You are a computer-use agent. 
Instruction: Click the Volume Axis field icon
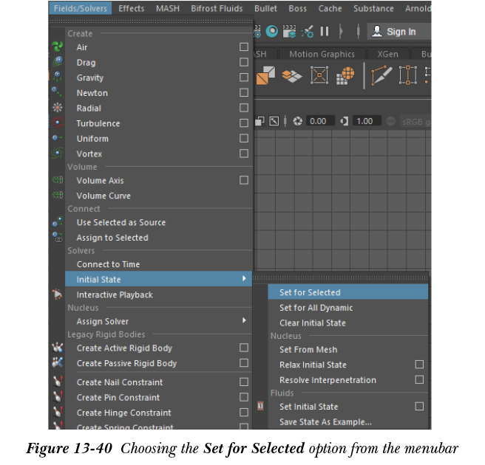pos(58,180)
